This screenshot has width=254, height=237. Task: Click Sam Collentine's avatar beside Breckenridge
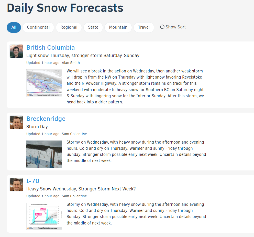pos(17,122)
